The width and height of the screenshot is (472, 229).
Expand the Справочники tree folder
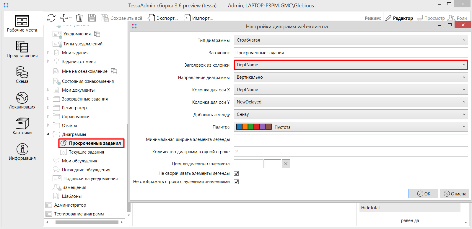48,116
